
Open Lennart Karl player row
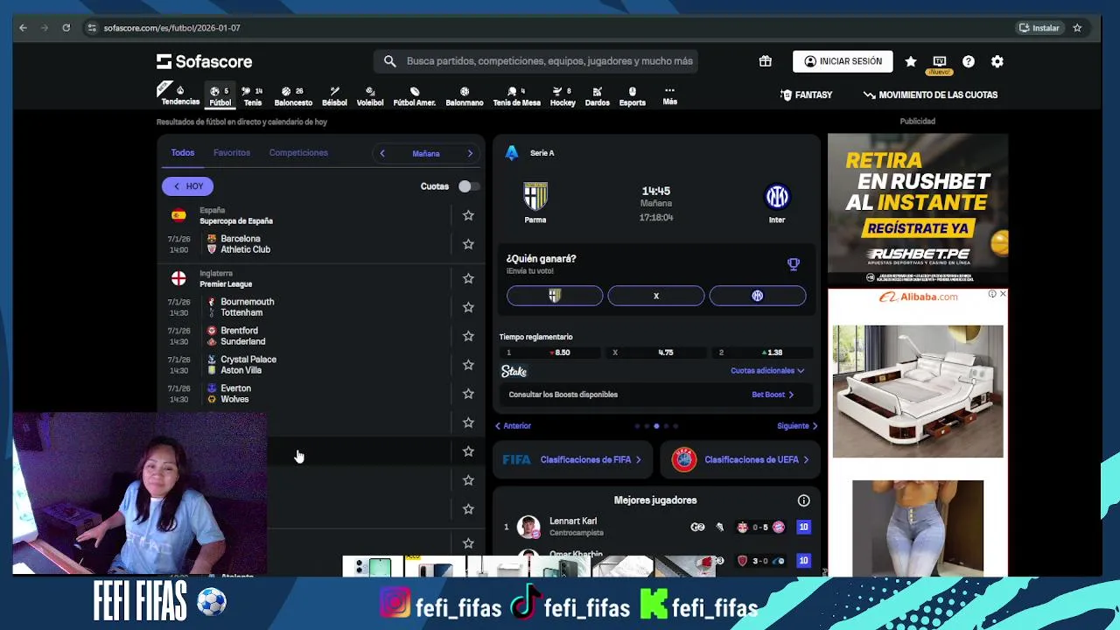[656, 527]
